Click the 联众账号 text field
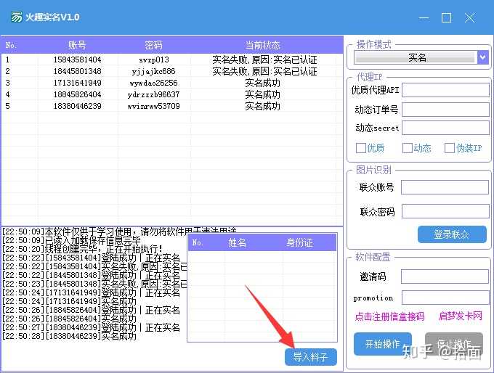Screen dimensions: 494x373 [x=445, y=187]
